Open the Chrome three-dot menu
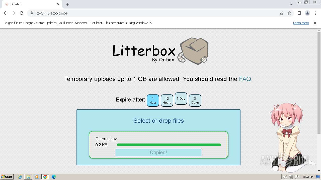Image resolution: width=321 pixels, height=180 pixels. 315,13
